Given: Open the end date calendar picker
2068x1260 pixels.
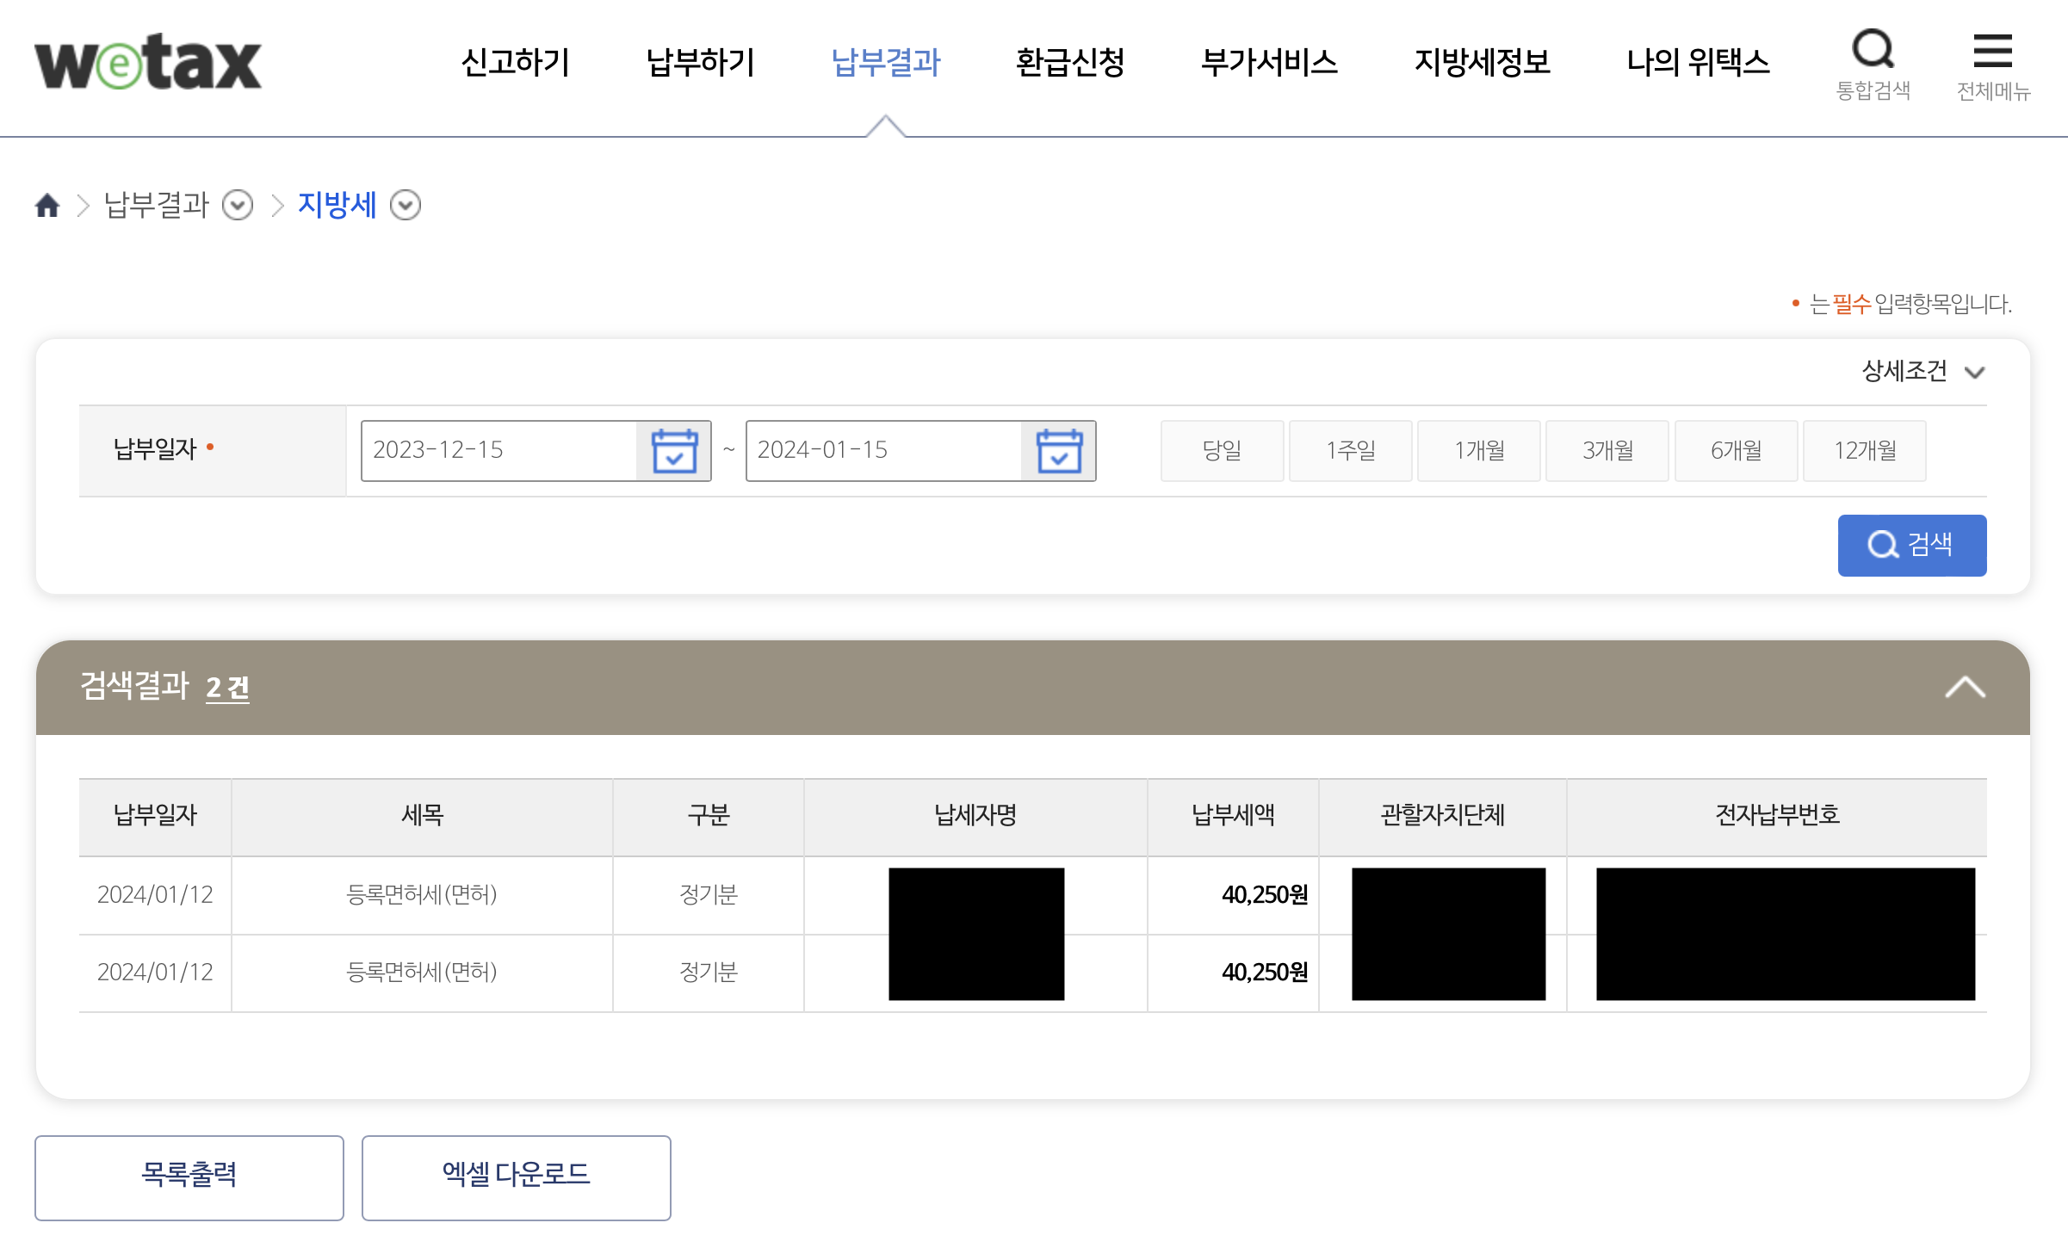Looking at the screenshot, I should point(1058,451).
